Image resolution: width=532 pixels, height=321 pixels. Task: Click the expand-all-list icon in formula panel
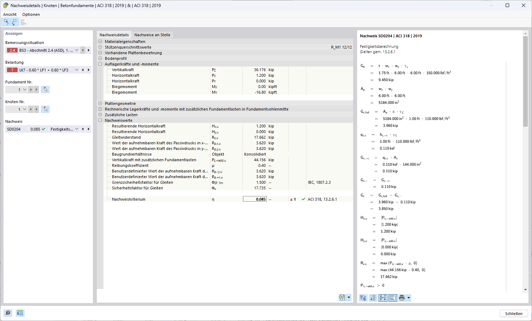click(373, 297)
